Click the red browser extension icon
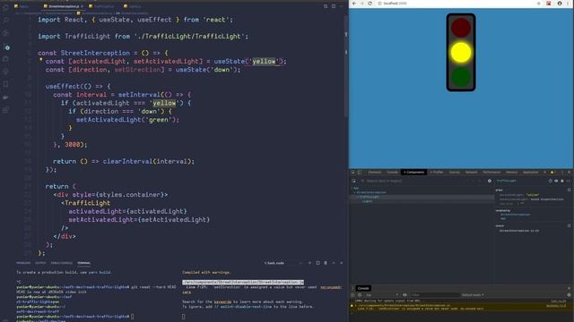 pos(548,4)
